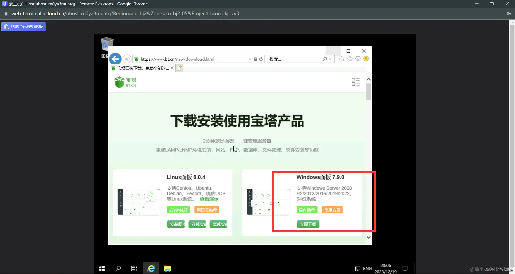Click the back navigation arrow in Internet Explorer
The height and width of the screenshot is (274, 515).
pyautogui.click(x=115, y=59)
